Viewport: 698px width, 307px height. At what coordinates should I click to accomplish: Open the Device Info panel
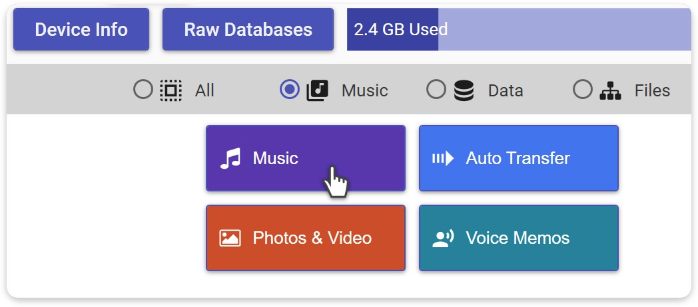(81, 29)
